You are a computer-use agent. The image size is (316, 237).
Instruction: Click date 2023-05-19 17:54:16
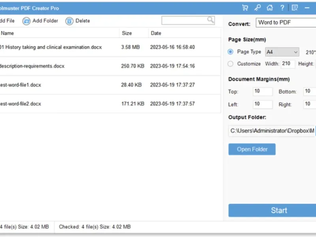[173, 66]
